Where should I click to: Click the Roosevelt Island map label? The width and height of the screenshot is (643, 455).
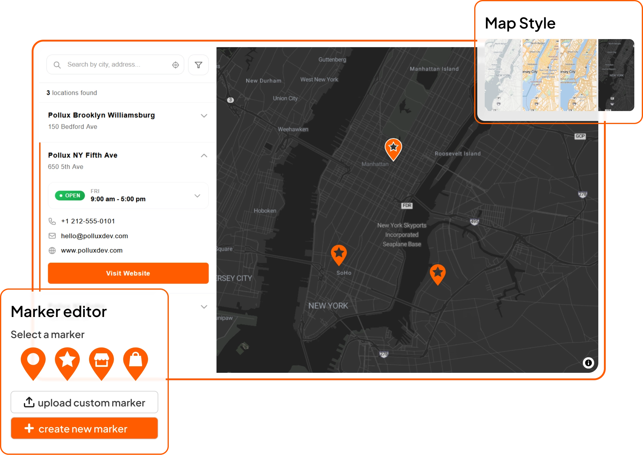(x=458, y=154)
